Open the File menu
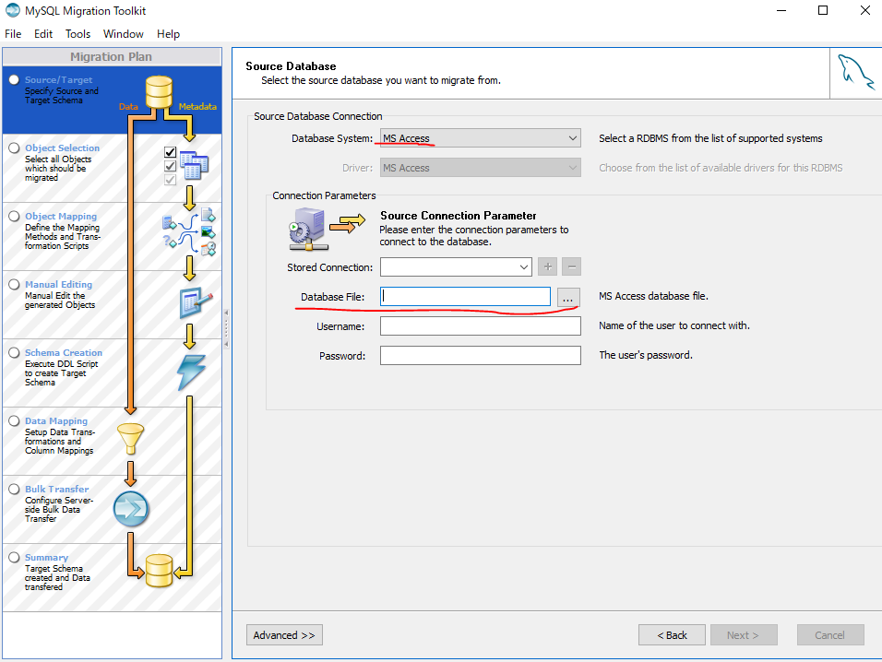Image resolution: width=882 pixels, height=662 pixels. point(13,34)
